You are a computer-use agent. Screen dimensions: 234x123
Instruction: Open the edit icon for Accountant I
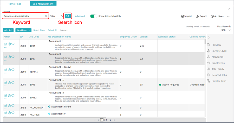click(5, 44)
